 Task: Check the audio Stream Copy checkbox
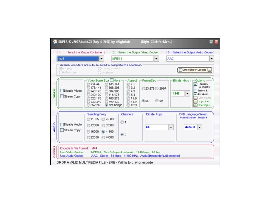tap(62, 130)
